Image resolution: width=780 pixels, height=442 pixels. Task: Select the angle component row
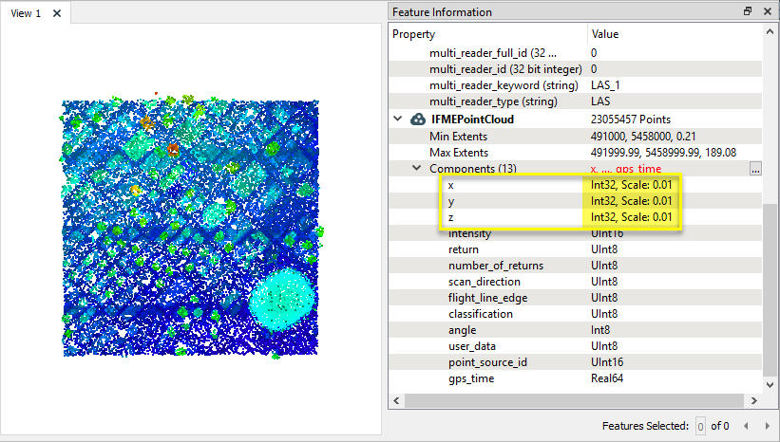575,330
